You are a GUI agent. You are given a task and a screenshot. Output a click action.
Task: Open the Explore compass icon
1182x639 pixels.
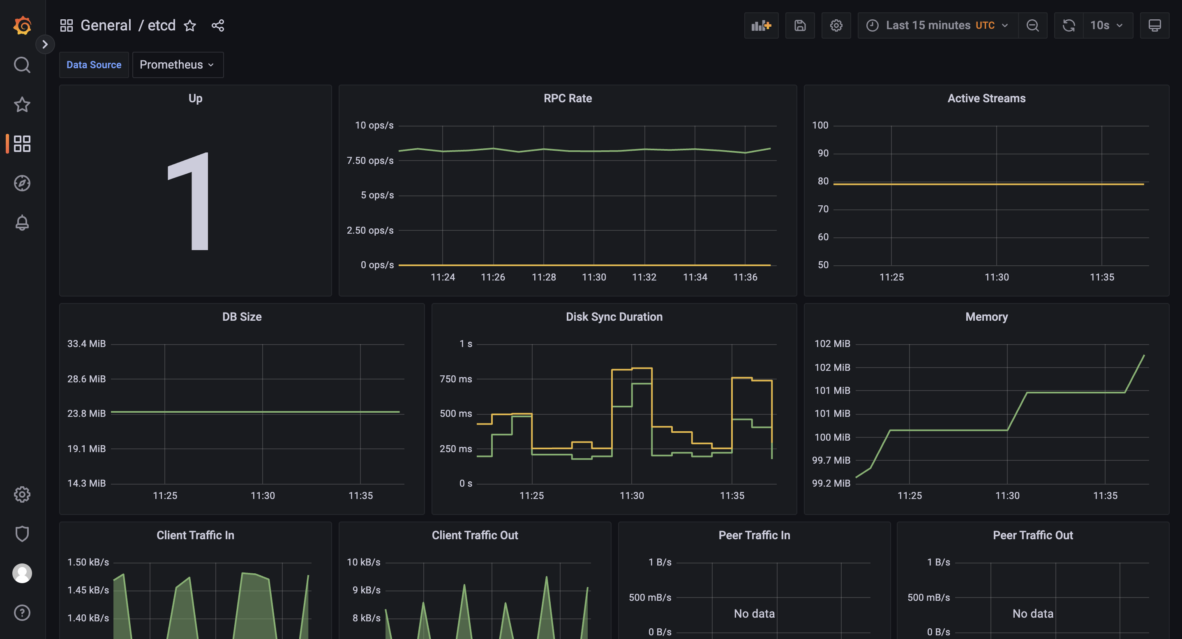22,183
